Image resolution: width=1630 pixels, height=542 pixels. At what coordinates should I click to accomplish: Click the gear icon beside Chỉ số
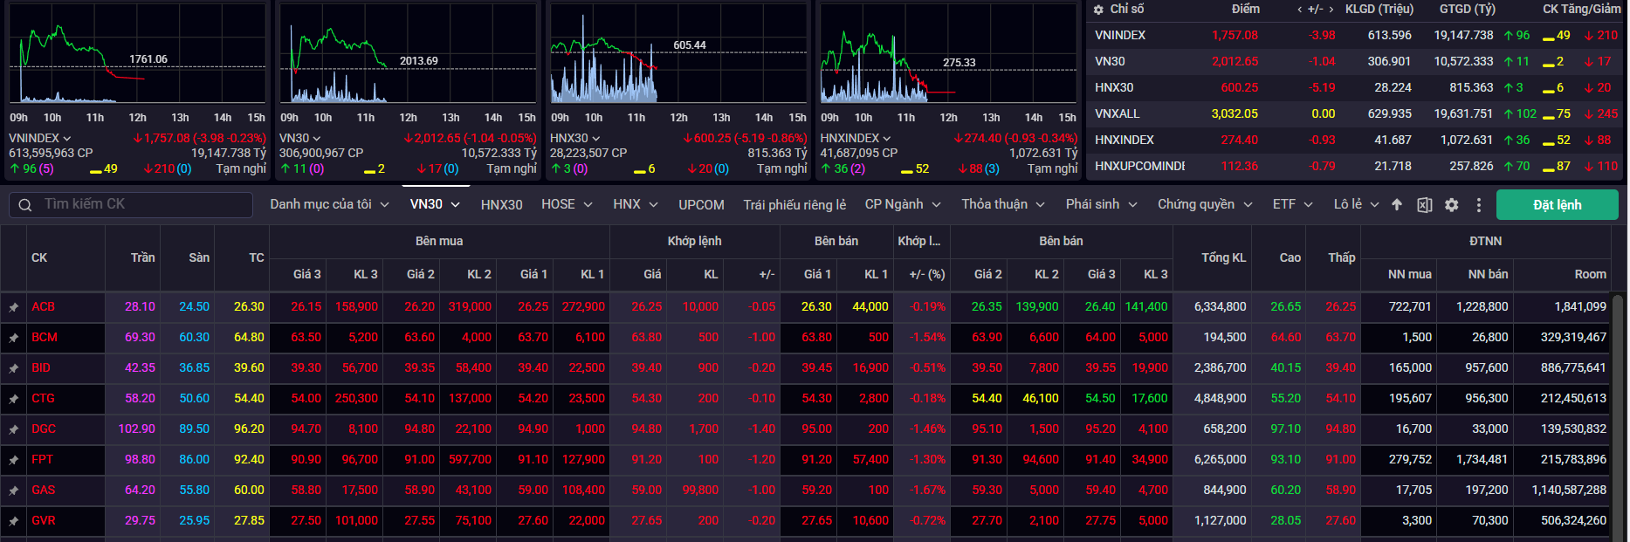pos(1098,10)
